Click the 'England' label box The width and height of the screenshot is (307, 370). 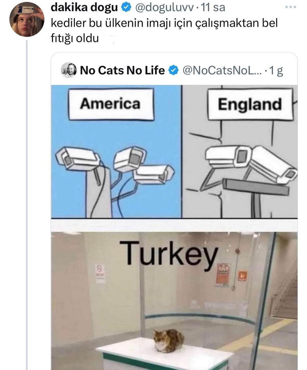click(x=250, y=104)
